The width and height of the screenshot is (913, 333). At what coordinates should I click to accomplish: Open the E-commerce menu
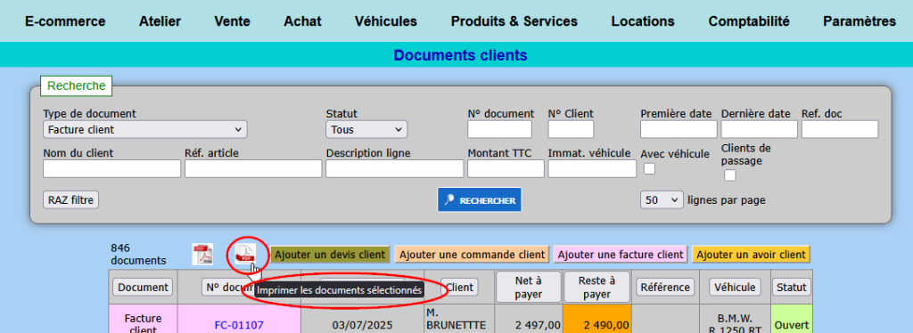pyautogui.click(x=65, y=21)
